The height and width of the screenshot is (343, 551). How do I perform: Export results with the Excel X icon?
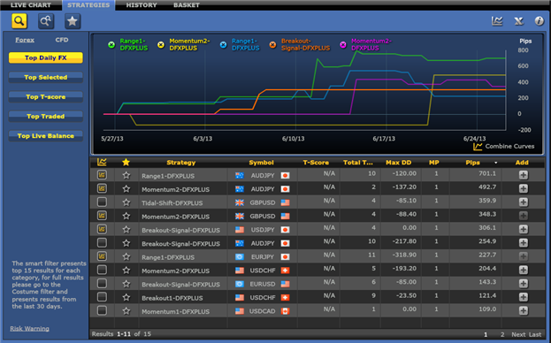click(518, 21)
